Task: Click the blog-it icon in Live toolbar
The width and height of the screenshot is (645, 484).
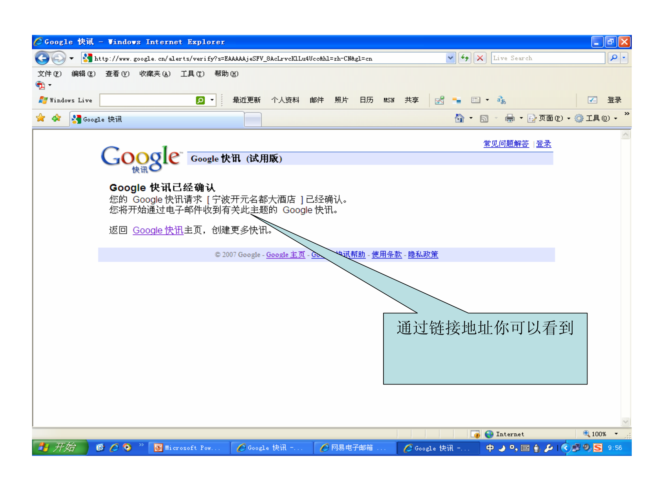Action: (457, 100)
